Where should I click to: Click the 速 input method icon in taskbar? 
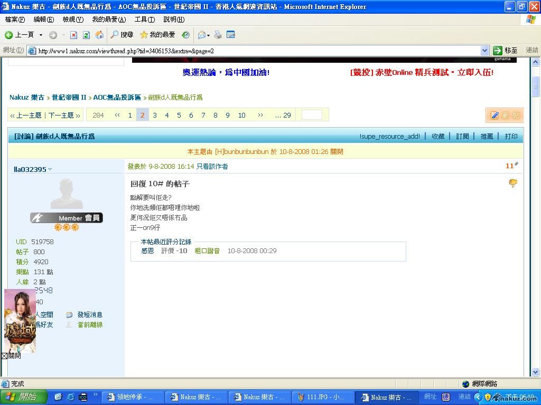pyautogui.click(x=446, y=397)
